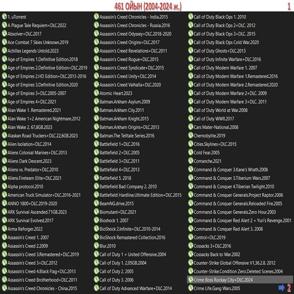Click the torrent icon beside Biomutant+DLC.2021

click(x=96, y=212)
